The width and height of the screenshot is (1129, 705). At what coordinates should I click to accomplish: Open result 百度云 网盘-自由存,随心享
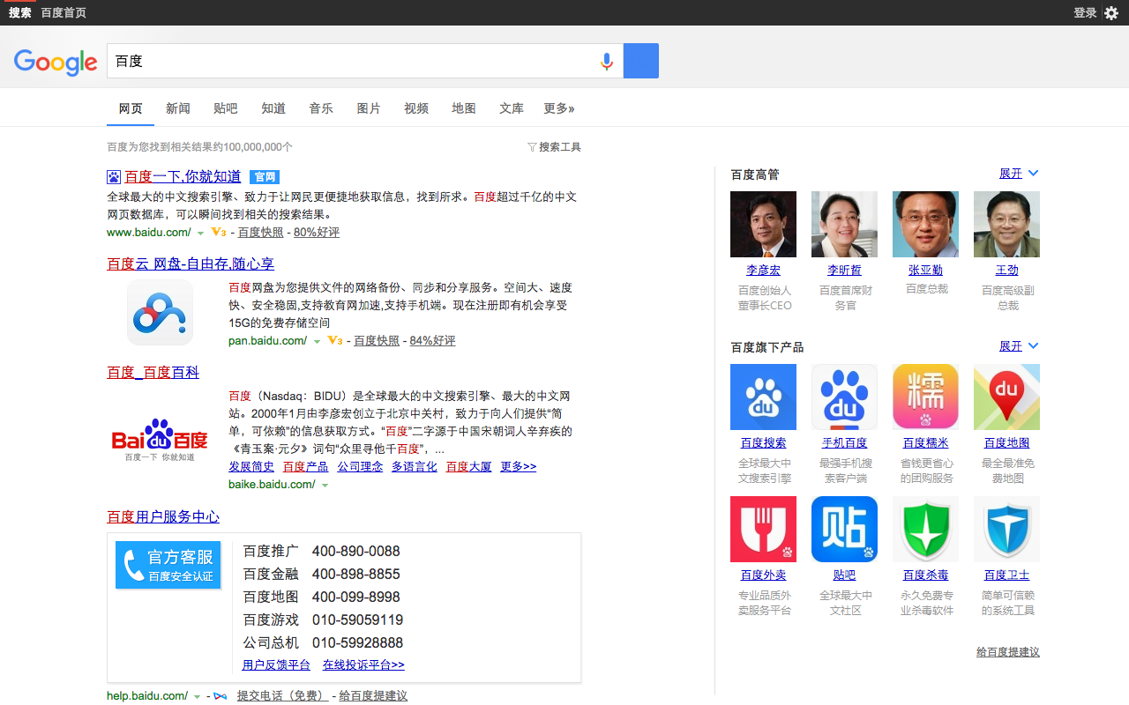click(191, 263)
